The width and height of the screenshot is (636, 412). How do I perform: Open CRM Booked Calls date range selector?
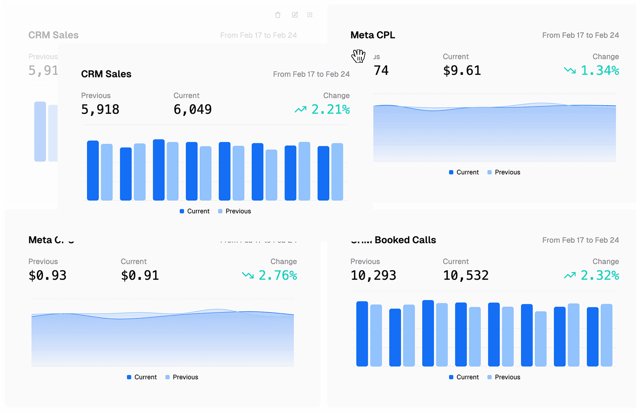[580, 240]
